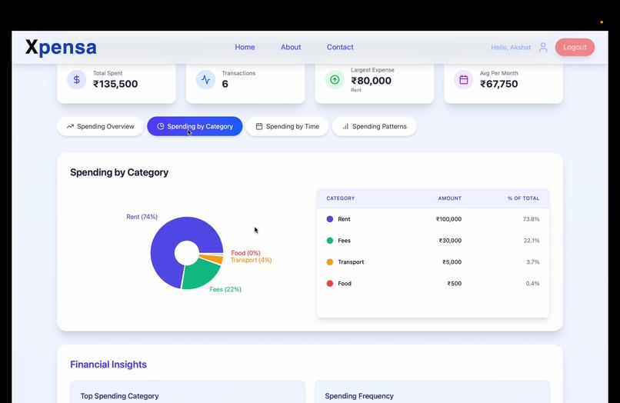
Task: Click the Hello, Akshat greeting
Action: pyautogui.click(x=511, y=47)
